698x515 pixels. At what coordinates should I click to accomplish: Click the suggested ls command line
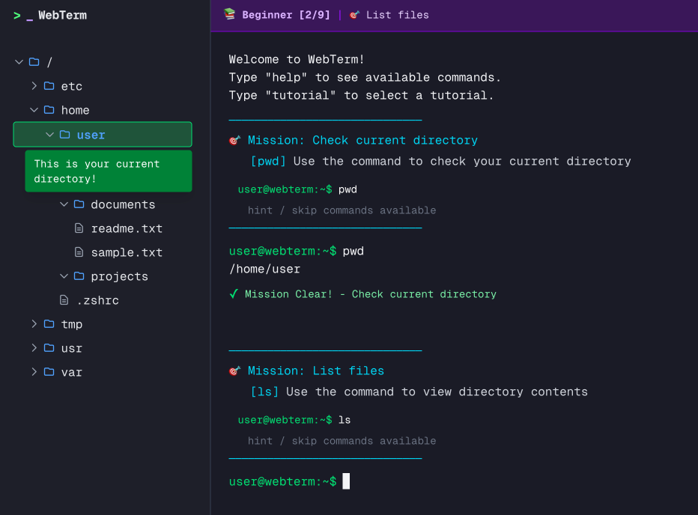[344, 420]
